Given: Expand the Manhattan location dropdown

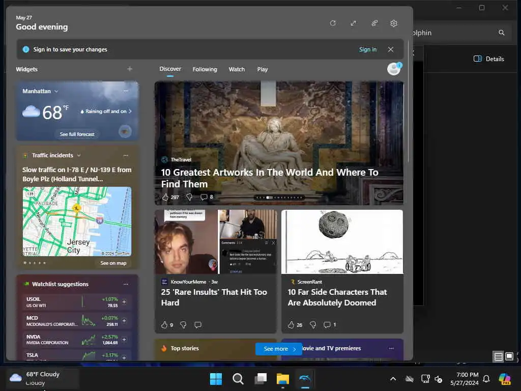Looking at the screenshot, I should (56, 91).
